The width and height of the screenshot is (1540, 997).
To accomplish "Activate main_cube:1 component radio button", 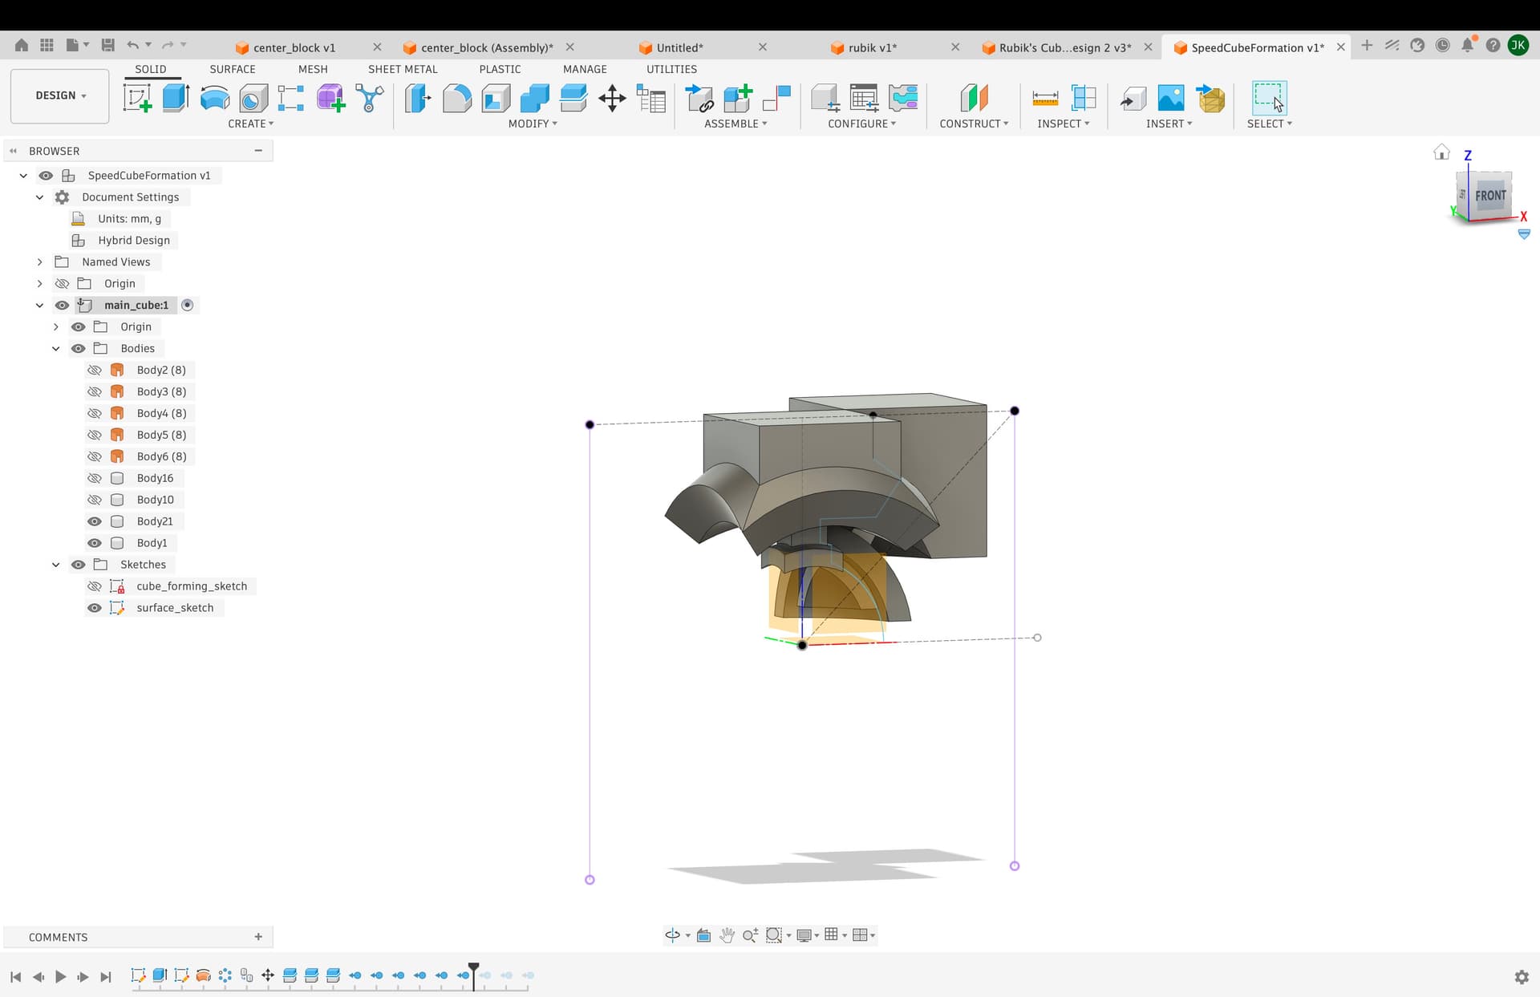I will [188, 305].
